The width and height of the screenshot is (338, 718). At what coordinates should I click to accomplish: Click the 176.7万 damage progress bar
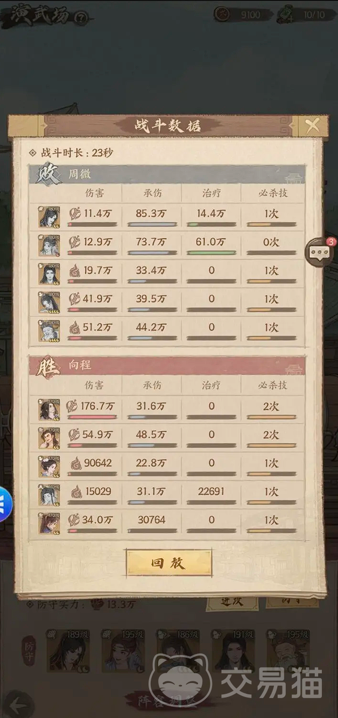pos(92,417)
